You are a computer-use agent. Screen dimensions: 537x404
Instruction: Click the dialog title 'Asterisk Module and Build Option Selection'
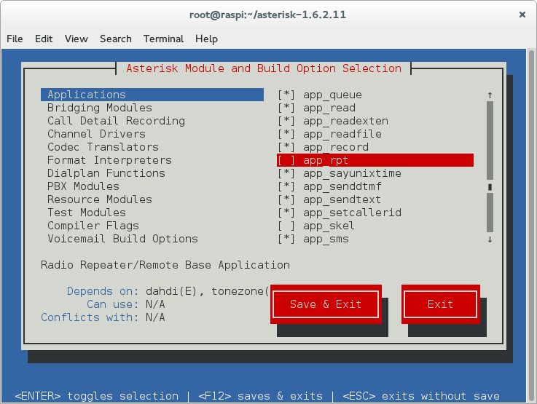pos(264,68)
